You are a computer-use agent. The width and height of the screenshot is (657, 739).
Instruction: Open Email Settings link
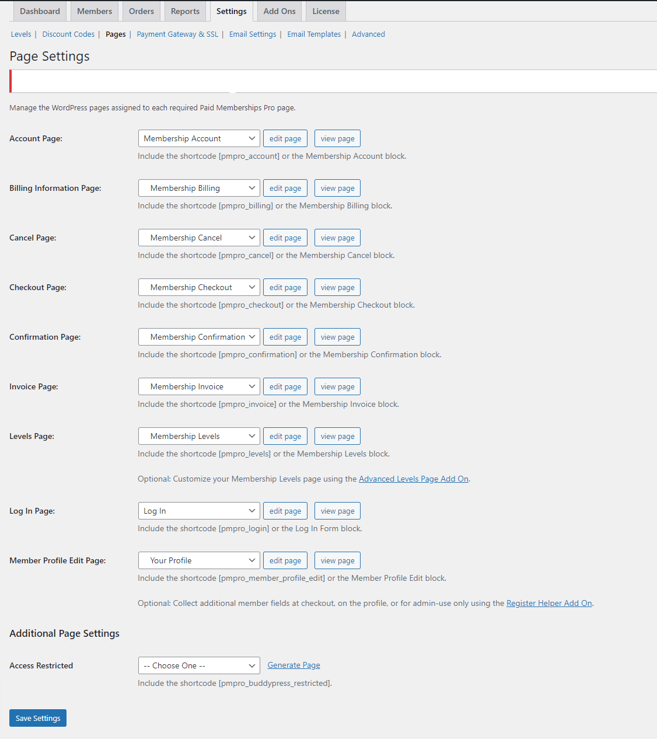pos(253,34)
